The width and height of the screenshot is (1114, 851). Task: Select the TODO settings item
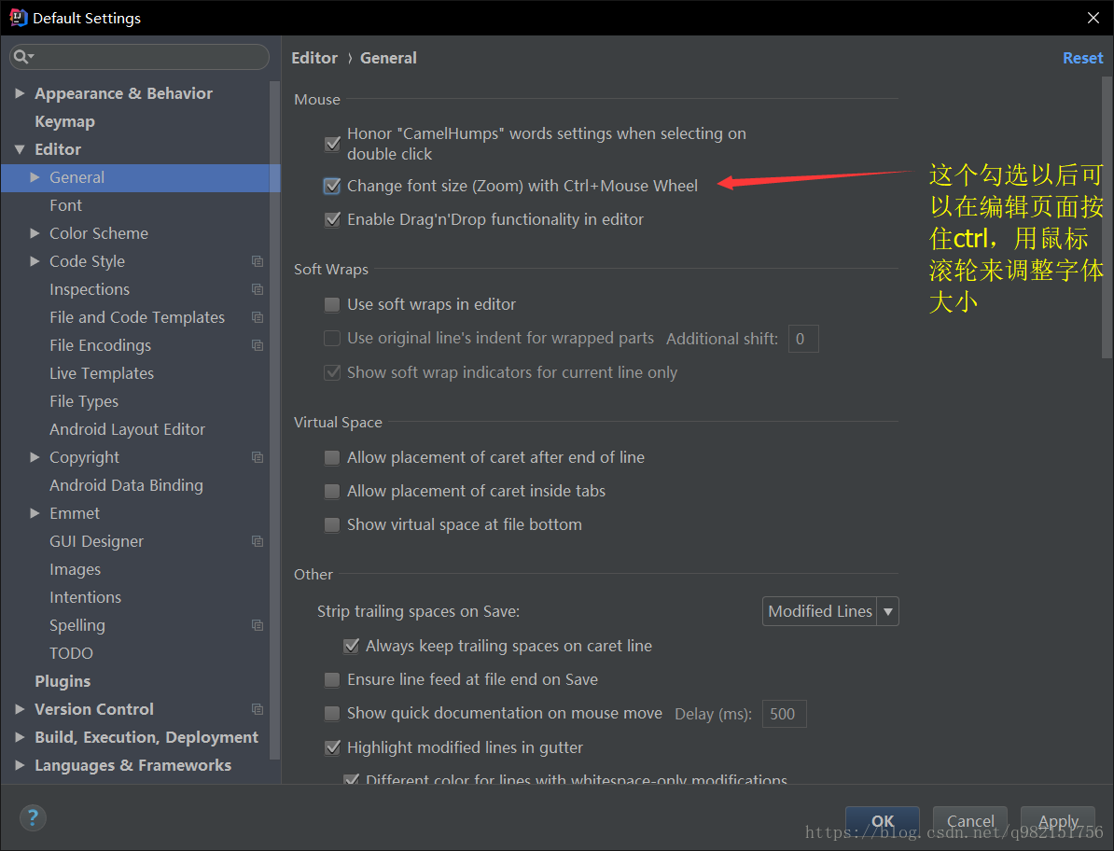click(x=71, y=653)
